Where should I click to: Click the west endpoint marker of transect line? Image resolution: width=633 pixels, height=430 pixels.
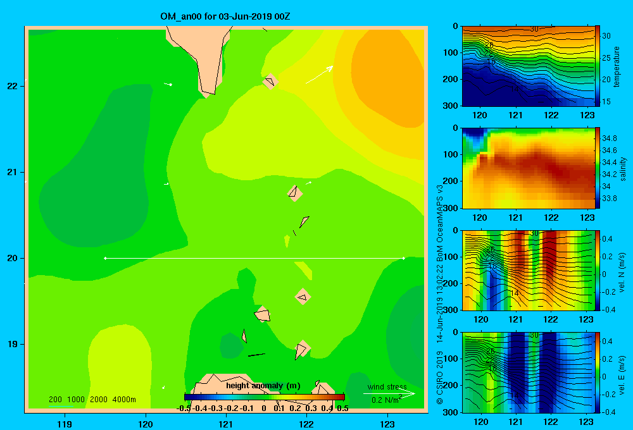click(x=105, y=258)
